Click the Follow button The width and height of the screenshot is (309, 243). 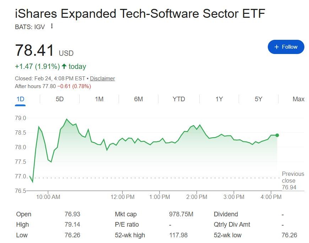tap(286, 47)
